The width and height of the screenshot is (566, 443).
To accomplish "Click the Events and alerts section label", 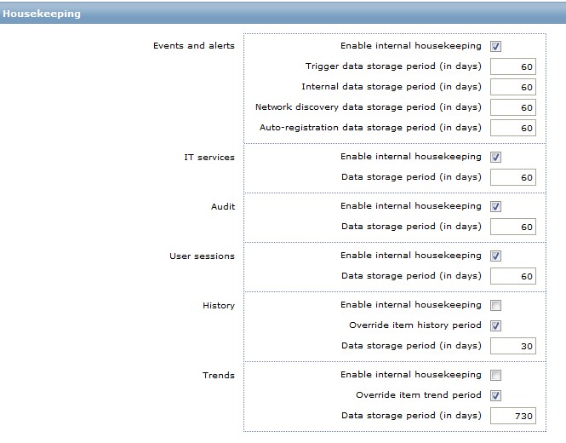I will point(194,46).
